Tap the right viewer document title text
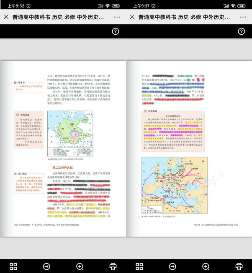The image size is (252, 273). (184, 17)
